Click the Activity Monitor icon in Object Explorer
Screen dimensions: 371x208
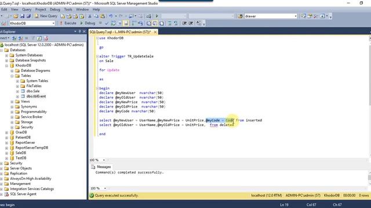tap(45, 38)
